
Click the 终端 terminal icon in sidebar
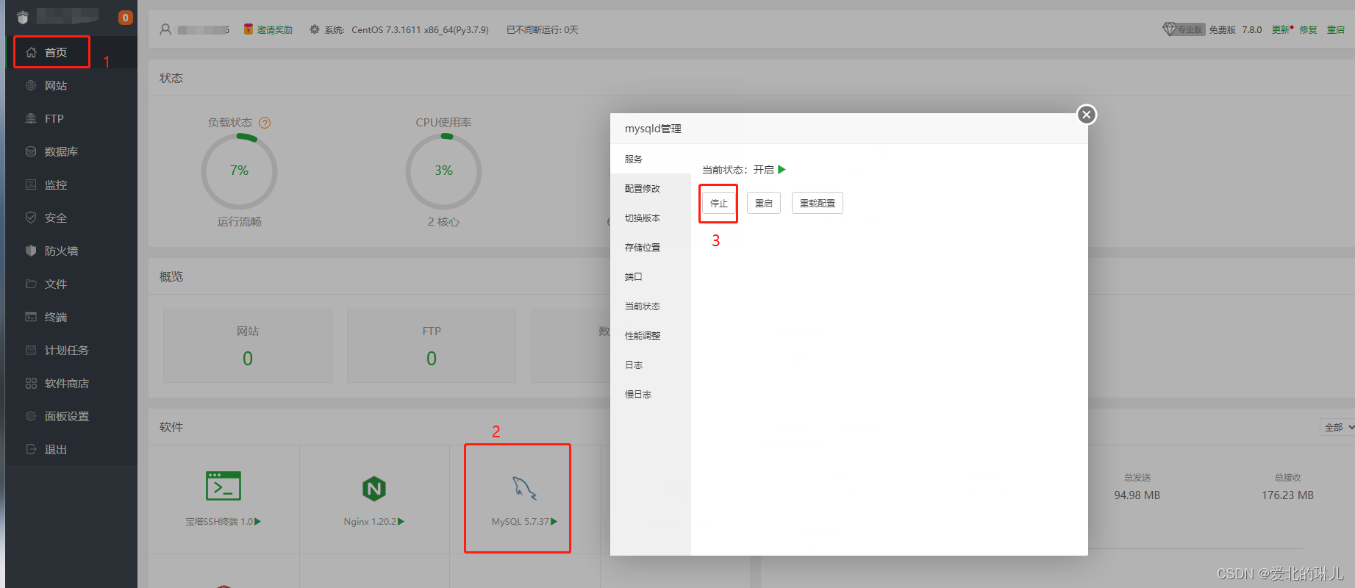tap(31, 317)
